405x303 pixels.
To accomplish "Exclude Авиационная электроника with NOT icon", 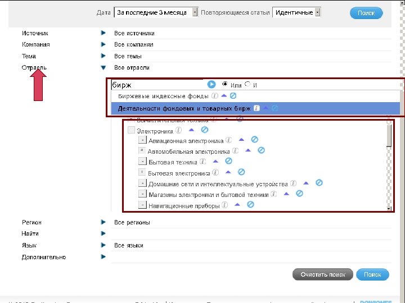I will (x=254, y=139).
